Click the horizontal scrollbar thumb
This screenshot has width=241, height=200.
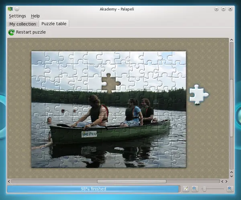tap(132, 182)
